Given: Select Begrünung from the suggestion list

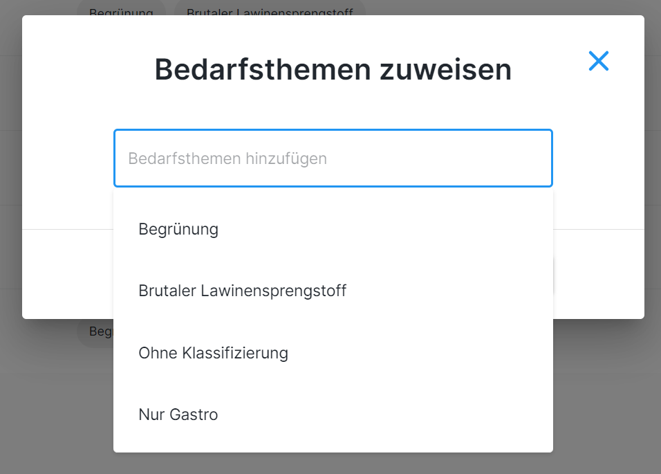Looking at the screenshot, I should (x=178, y=229).
